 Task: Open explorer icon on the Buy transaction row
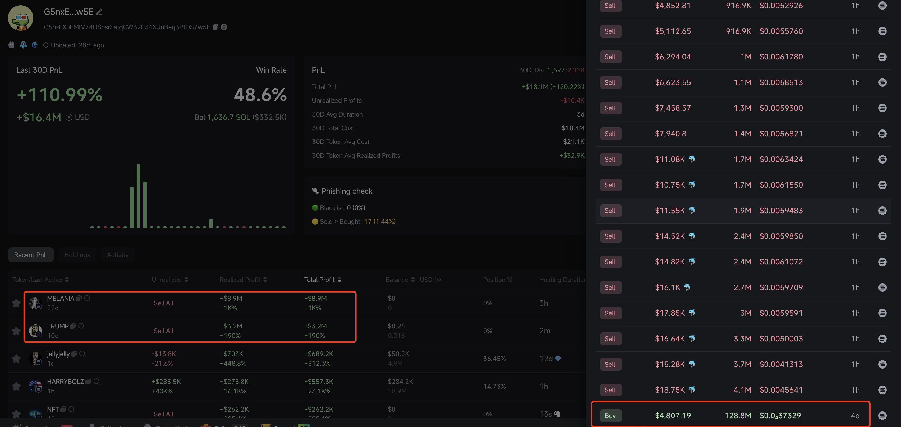pos(882,415)
